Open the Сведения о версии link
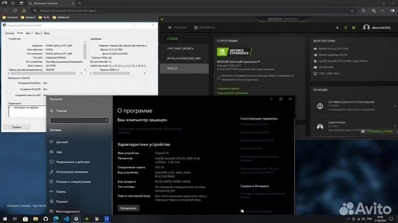The width and height of the screenshot is (398, 223). (x=227, y=88)
